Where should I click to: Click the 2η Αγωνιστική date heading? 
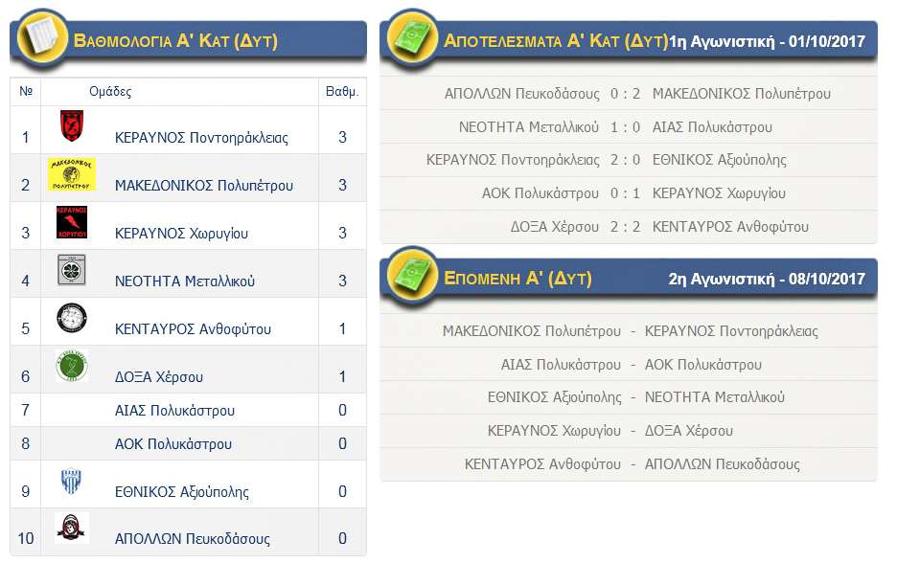point(767,279)
